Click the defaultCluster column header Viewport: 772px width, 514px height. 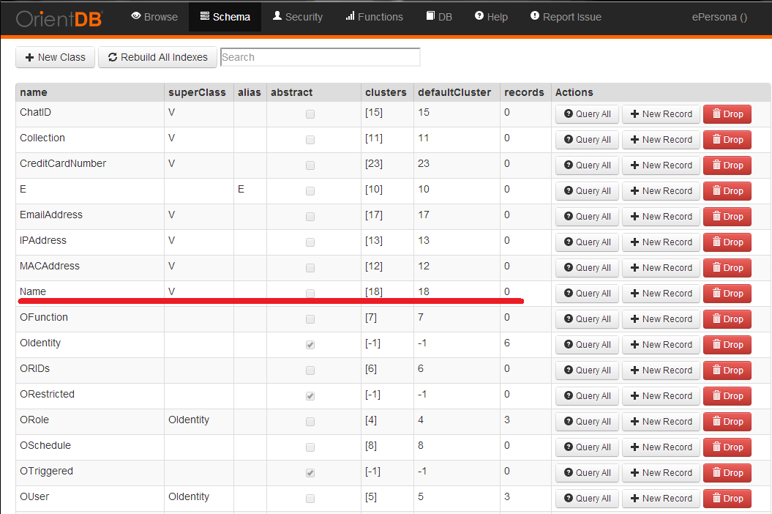point(454,92)
